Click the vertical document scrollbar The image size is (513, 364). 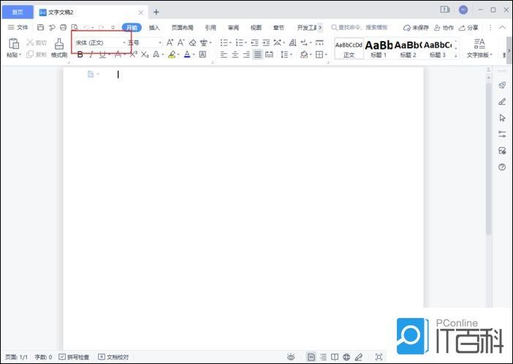488,159
